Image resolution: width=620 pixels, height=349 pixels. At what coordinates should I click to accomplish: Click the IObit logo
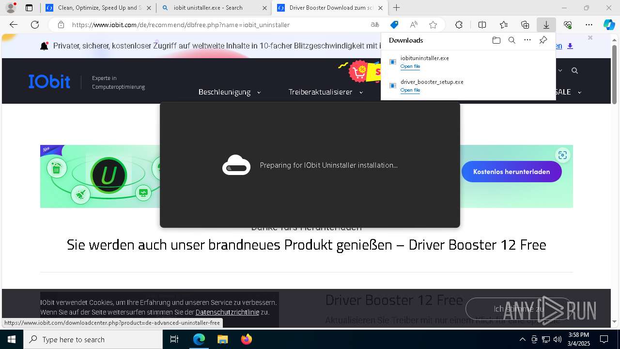[x=49, y=82]
